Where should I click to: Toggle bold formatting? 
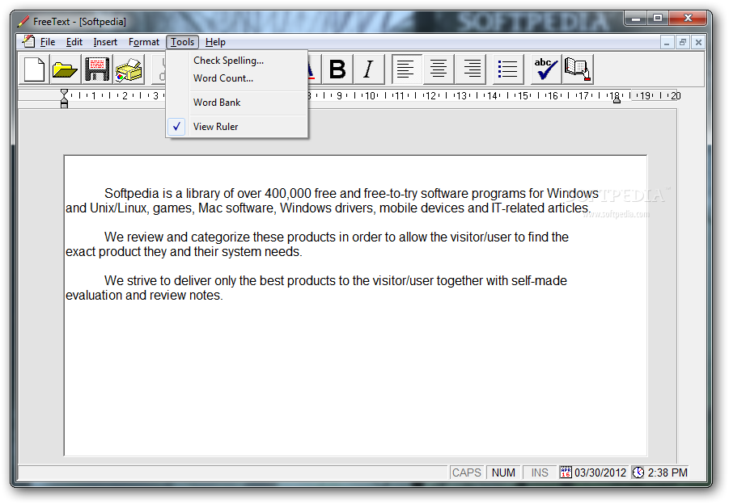click(x=337, y=69)
